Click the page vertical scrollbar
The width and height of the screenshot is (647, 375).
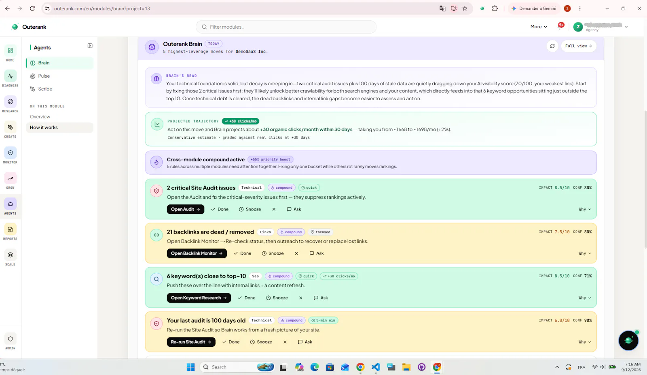point(645,179)
